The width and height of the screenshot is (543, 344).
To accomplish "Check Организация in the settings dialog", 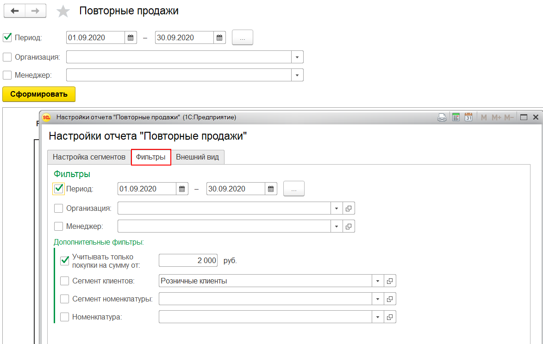I will click(x=58, y=209).
